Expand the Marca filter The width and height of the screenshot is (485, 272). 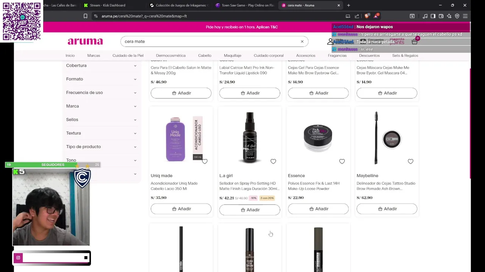(101, 106)
